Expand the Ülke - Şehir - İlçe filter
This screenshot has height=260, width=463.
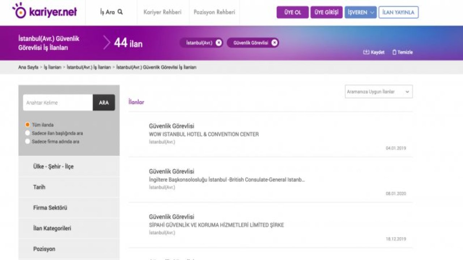pos(53,166)
